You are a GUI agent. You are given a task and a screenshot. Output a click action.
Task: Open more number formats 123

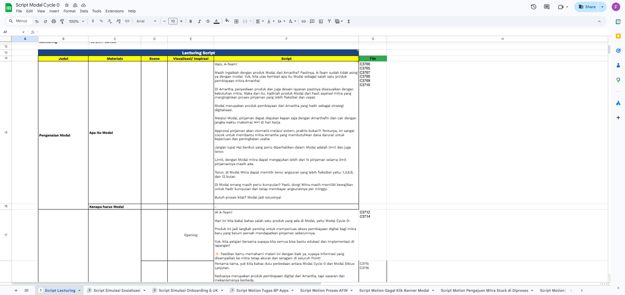pos(127,21)
